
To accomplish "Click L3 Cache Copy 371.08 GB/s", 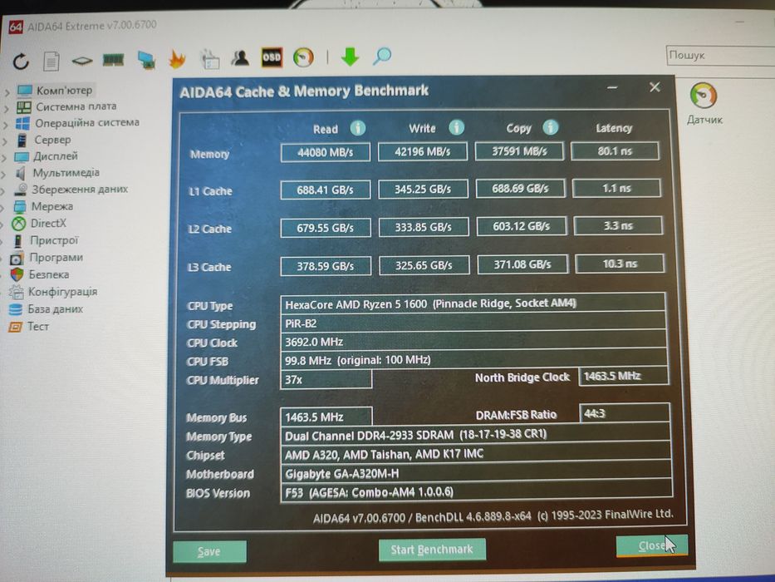I will pyautogui.click(x=522, y=264).
